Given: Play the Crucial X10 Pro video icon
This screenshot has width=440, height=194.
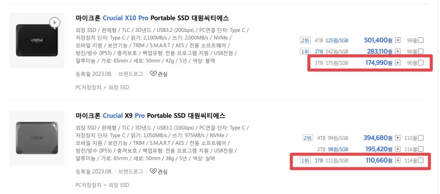Looking at the screenshot, I should click(x=55, y=22).
